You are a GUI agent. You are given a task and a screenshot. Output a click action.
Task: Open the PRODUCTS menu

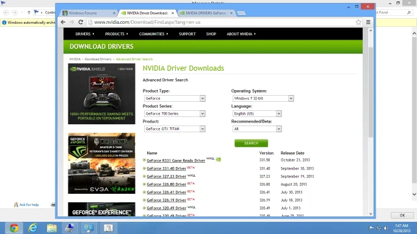pos(117,34)
